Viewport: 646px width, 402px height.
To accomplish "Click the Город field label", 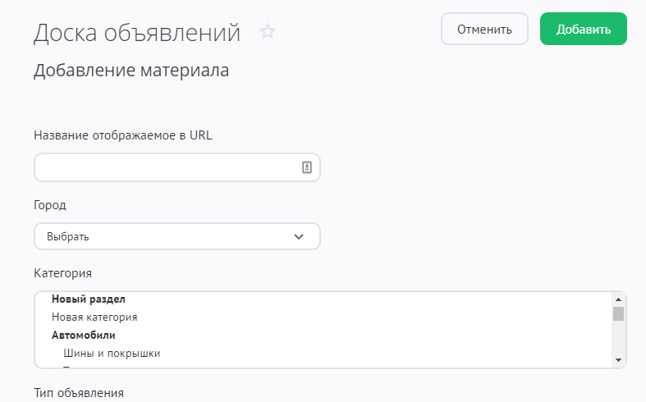I will (50, 204).
